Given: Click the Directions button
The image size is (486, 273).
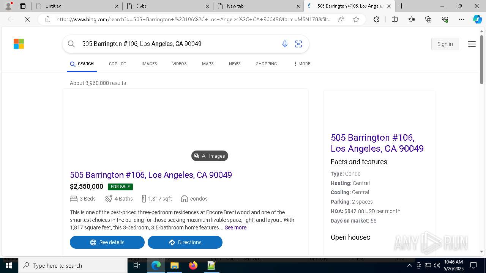Looking at the screenshot, I should pyautogui.click(x=185, y=242).
